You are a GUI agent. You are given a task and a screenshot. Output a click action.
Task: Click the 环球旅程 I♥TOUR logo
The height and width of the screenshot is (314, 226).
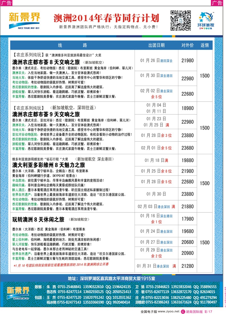coord(206,21)
